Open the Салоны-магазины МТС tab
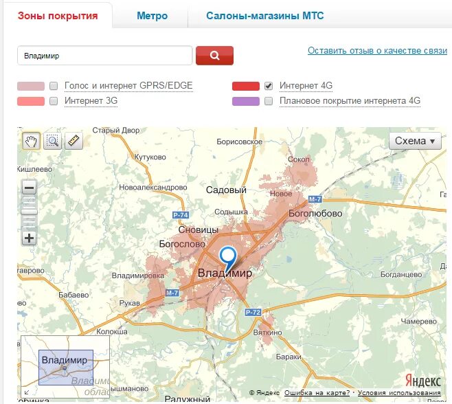This screenshot has width=452, height=404. tap(265, 16)
